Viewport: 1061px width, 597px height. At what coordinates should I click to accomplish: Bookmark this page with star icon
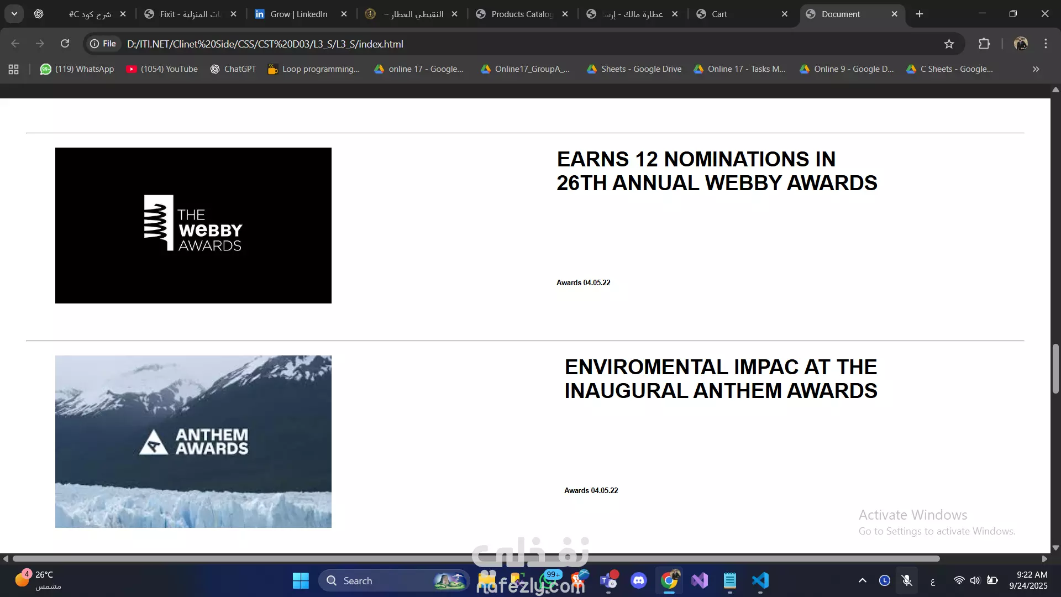tap(949, 44)
